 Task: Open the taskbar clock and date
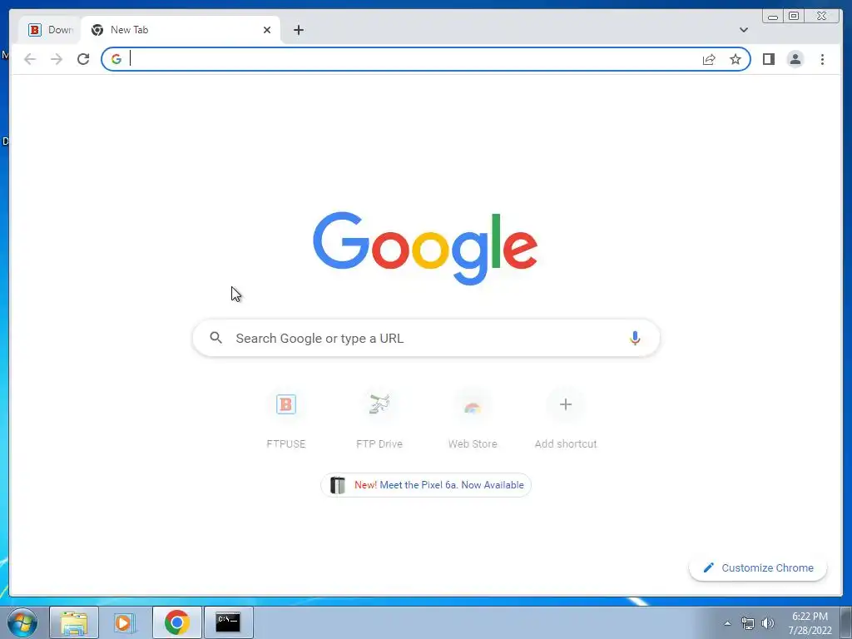(810, 623)
